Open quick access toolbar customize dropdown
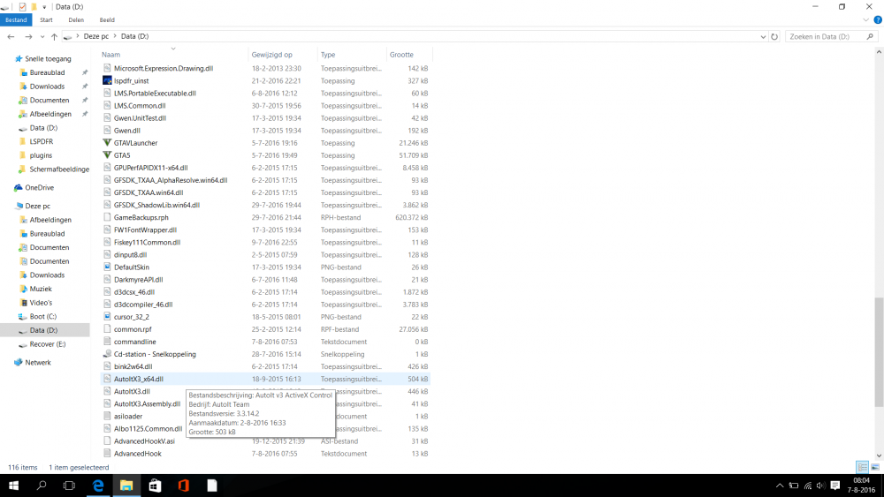Viewport: 884px width, 497px height. click(x=44, y=7)
